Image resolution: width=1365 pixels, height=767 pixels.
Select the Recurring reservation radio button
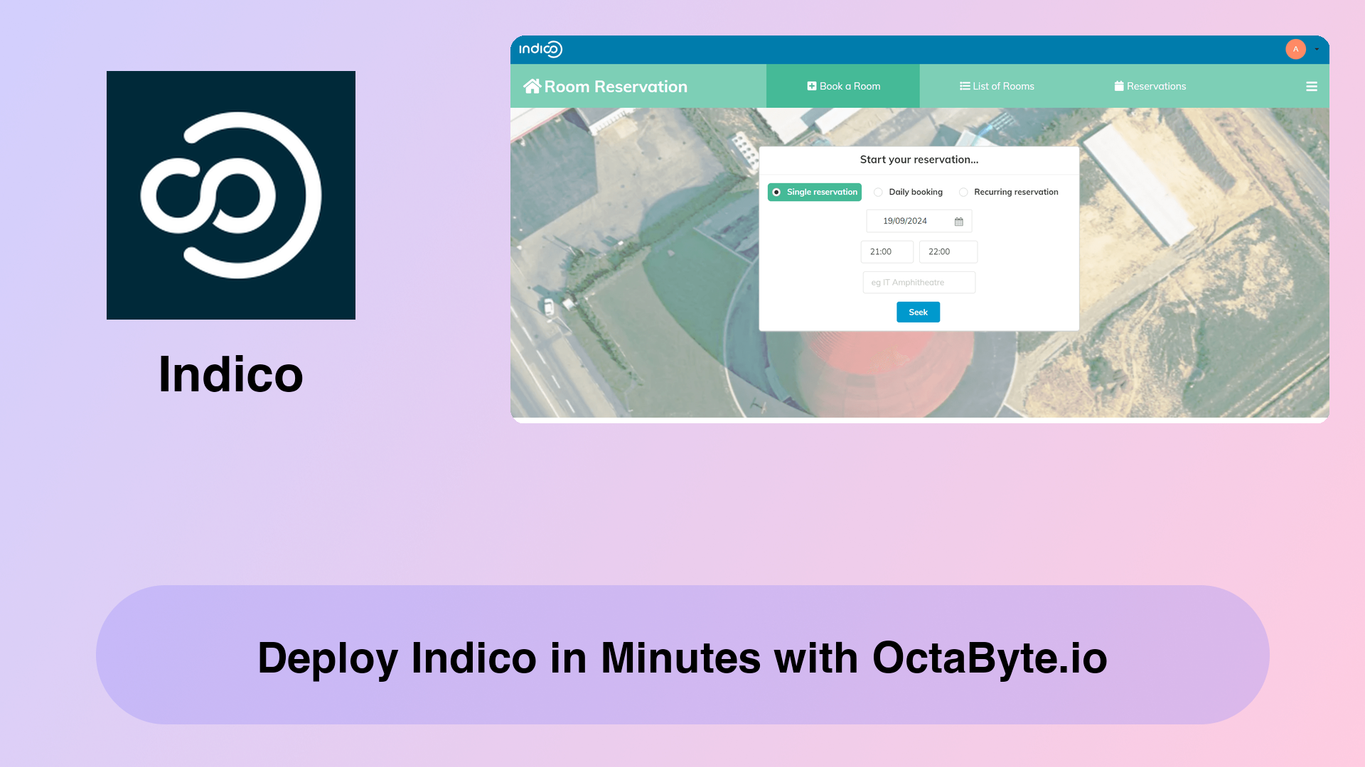(964, 192)
